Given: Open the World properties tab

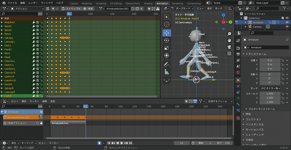Looking at the screenshot, I should tap(238, 72).
